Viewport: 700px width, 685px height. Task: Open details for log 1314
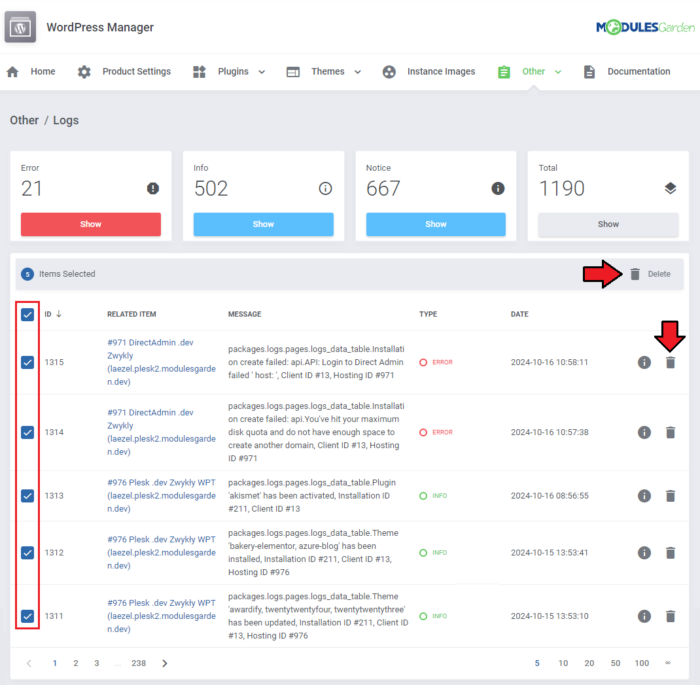(x=644, y=432)
